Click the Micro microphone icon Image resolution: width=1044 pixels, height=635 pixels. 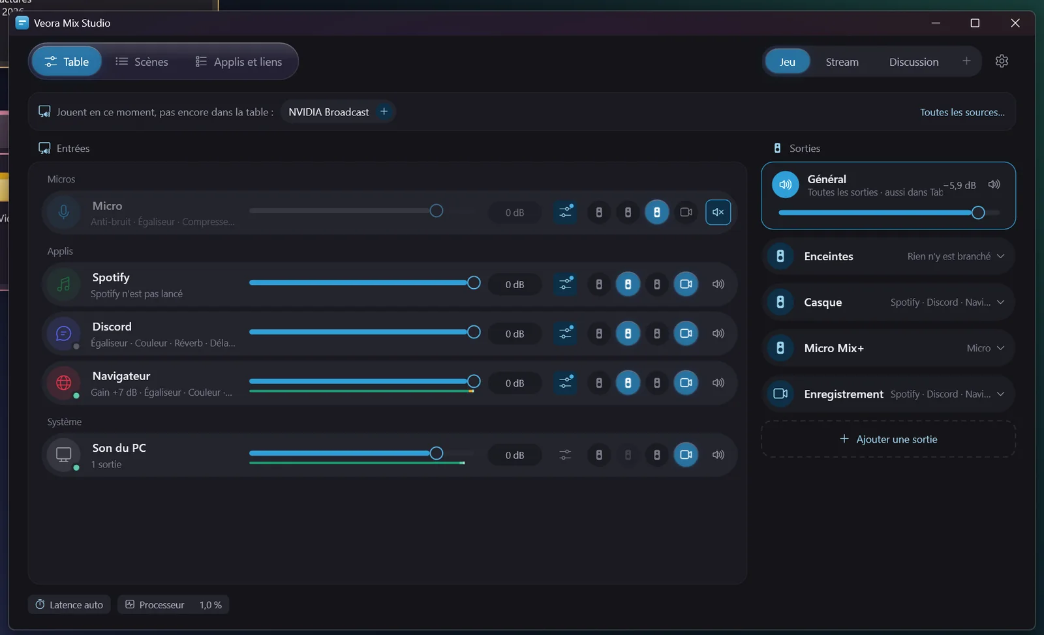pyautogui.click(x=63, y=212)
